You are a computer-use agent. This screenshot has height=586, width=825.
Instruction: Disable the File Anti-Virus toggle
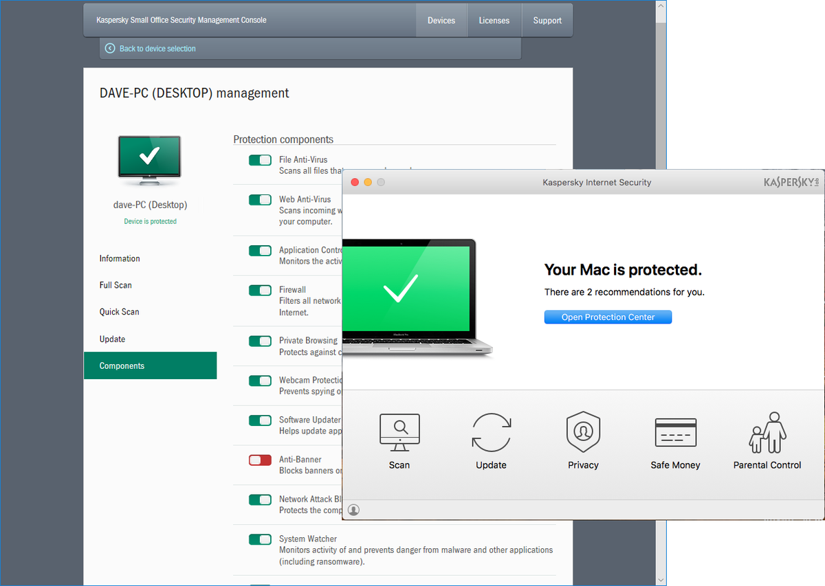click(x=260, y=160)
